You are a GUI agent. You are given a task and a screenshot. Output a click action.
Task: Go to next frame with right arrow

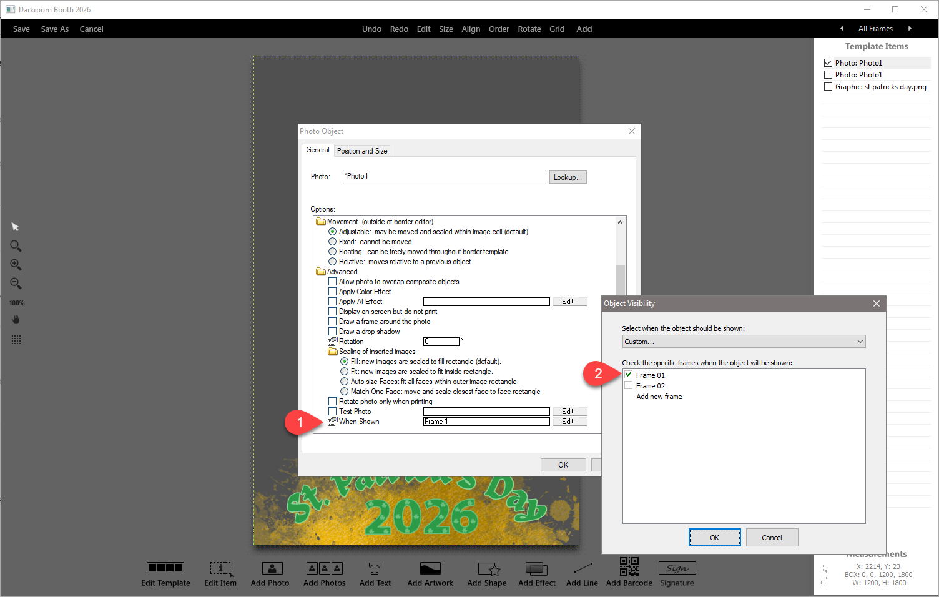click(x=910, y=29)
